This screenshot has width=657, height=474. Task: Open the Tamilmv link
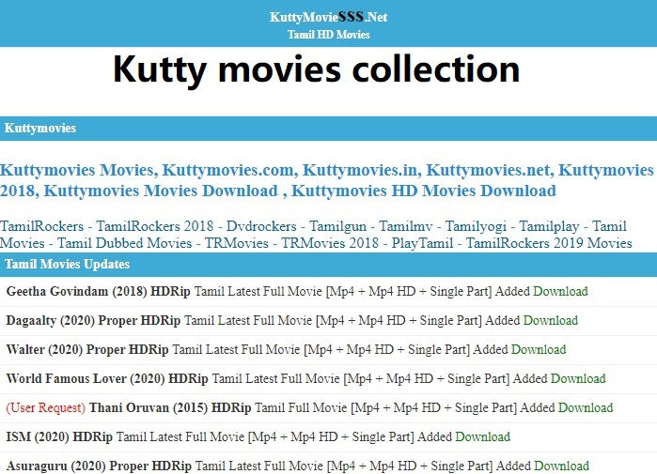[406, 226]
